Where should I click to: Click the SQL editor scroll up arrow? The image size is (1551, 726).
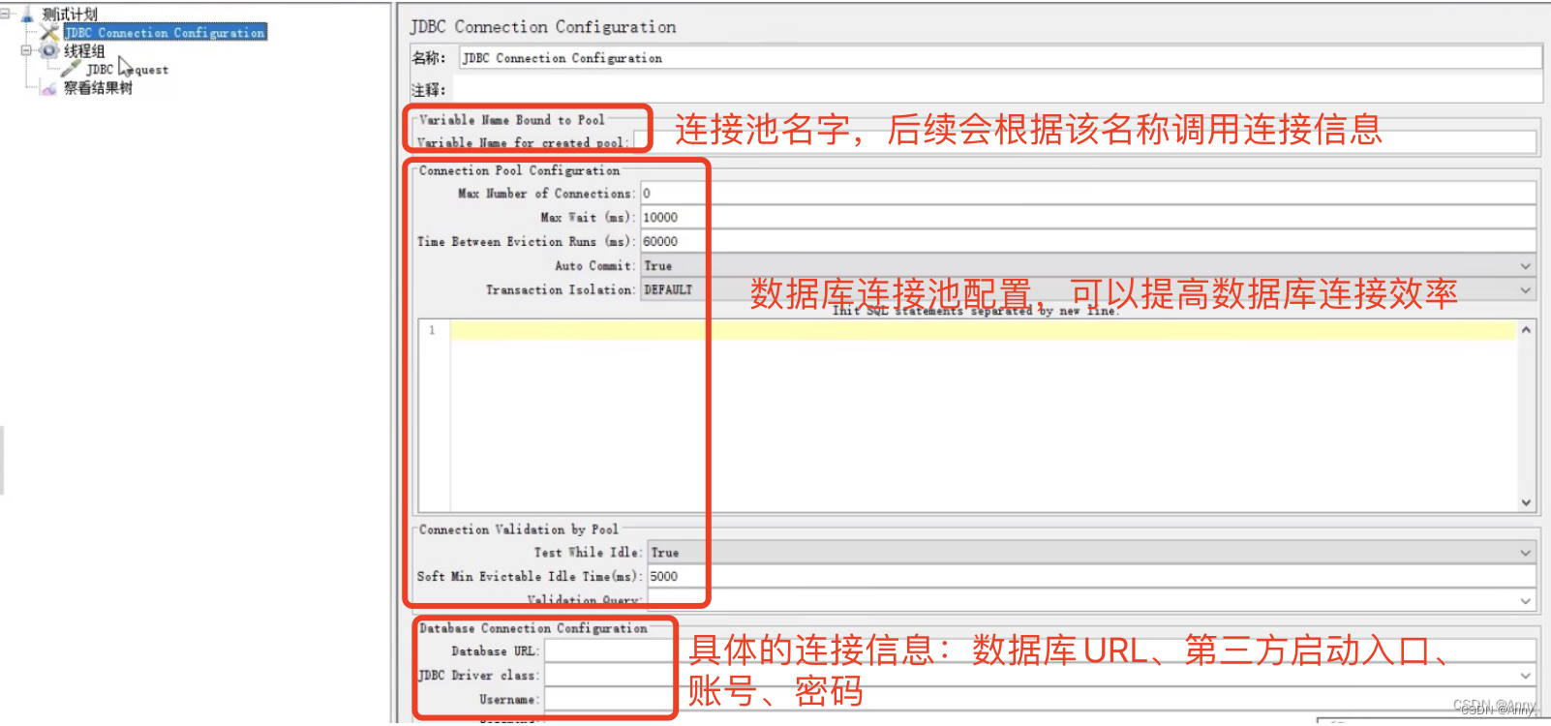1526,330
